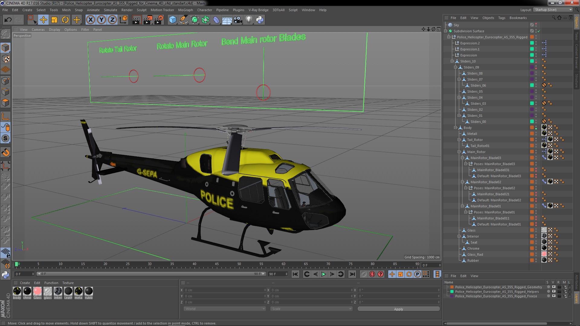This screenshot has height=326, width=580.
Task: Add a Light object bulb icon
Action: 249,20
